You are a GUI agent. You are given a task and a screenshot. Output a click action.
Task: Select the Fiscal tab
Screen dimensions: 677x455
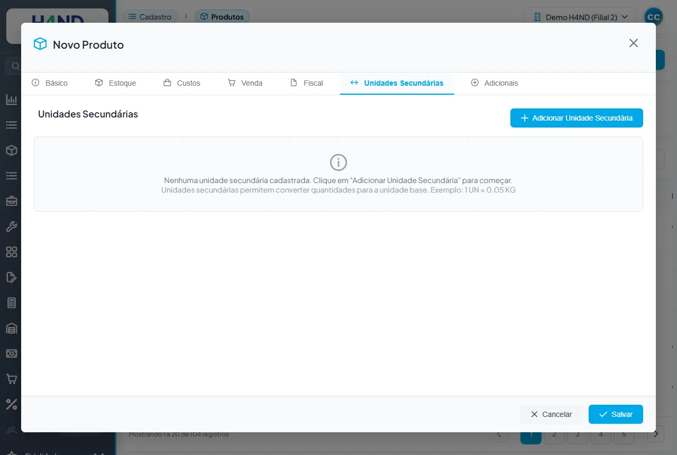(307, 83)
